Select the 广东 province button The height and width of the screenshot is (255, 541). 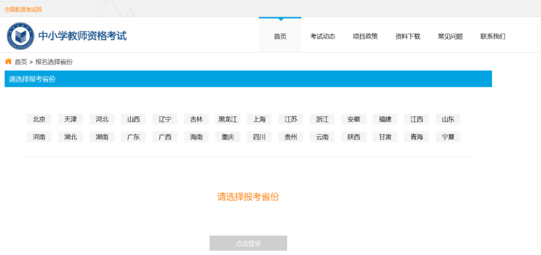133,137
